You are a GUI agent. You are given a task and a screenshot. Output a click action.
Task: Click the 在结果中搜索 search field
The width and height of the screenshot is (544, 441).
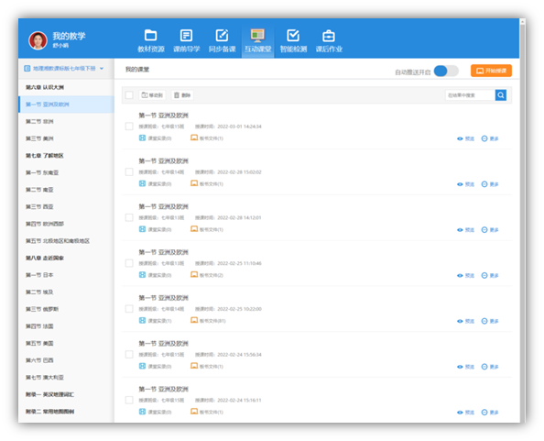coord(470,95)
